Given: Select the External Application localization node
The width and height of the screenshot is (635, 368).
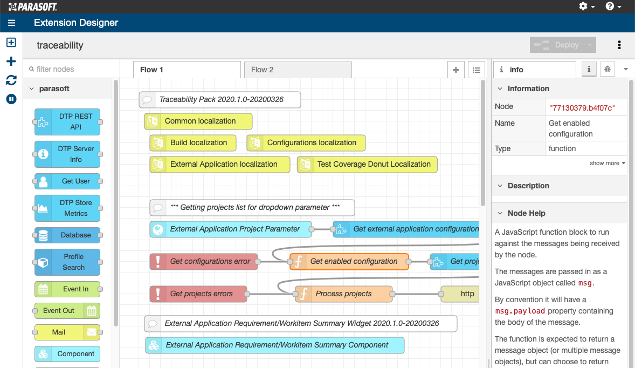Looking at the screenshot, I should click(x=220, y=164).
